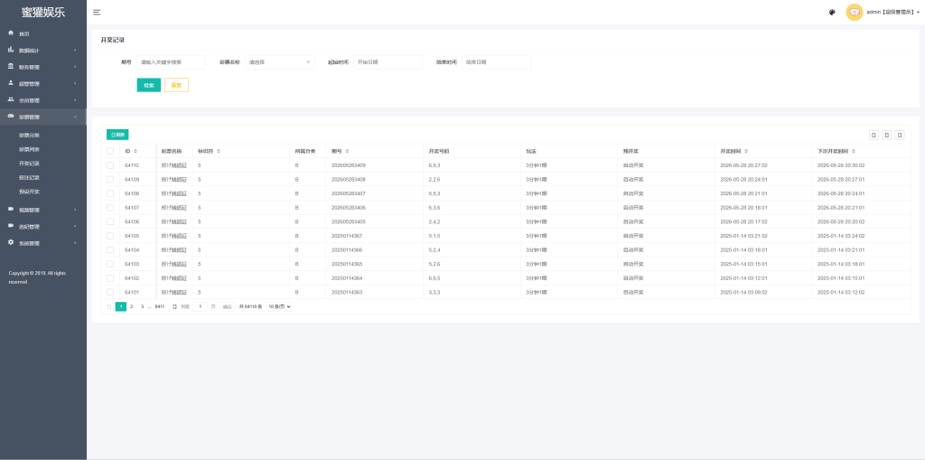Click the table print icon
The height and width of the screenshot is (460, 925).
pyautogui.click(x=900, y=136)
